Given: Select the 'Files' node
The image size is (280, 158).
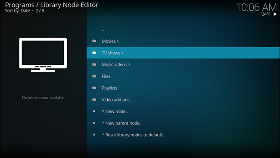Looking at the screenshot, I should click(x=183, y=76).
